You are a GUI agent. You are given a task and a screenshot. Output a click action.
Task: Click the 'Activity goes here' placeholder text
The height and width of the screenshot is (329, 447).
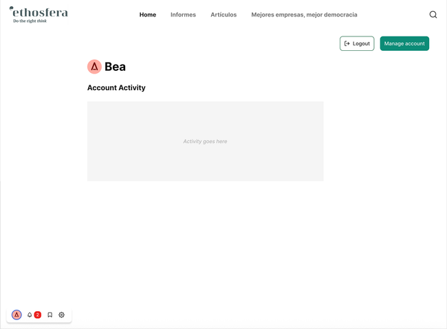(205, 141)
